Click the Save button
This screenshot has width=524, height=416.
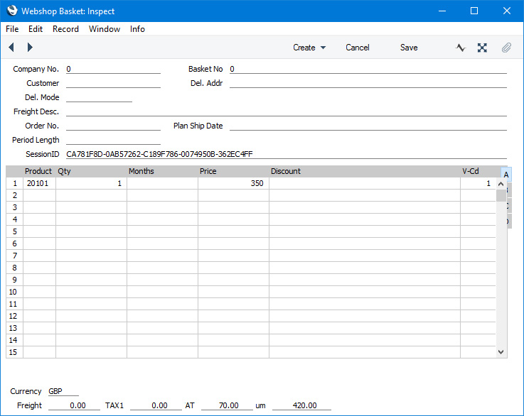[409, 48]
